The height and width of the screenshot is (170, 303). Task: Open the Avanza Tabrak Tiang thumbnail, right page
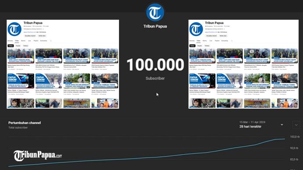tap(285, 81)
